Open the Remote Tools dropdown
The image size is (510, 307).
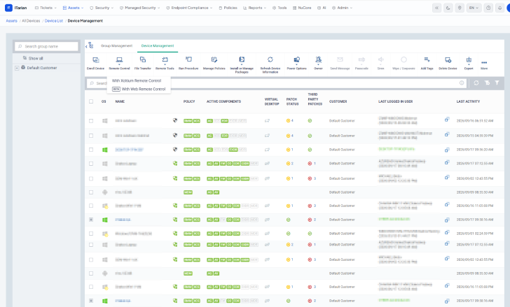165,63
